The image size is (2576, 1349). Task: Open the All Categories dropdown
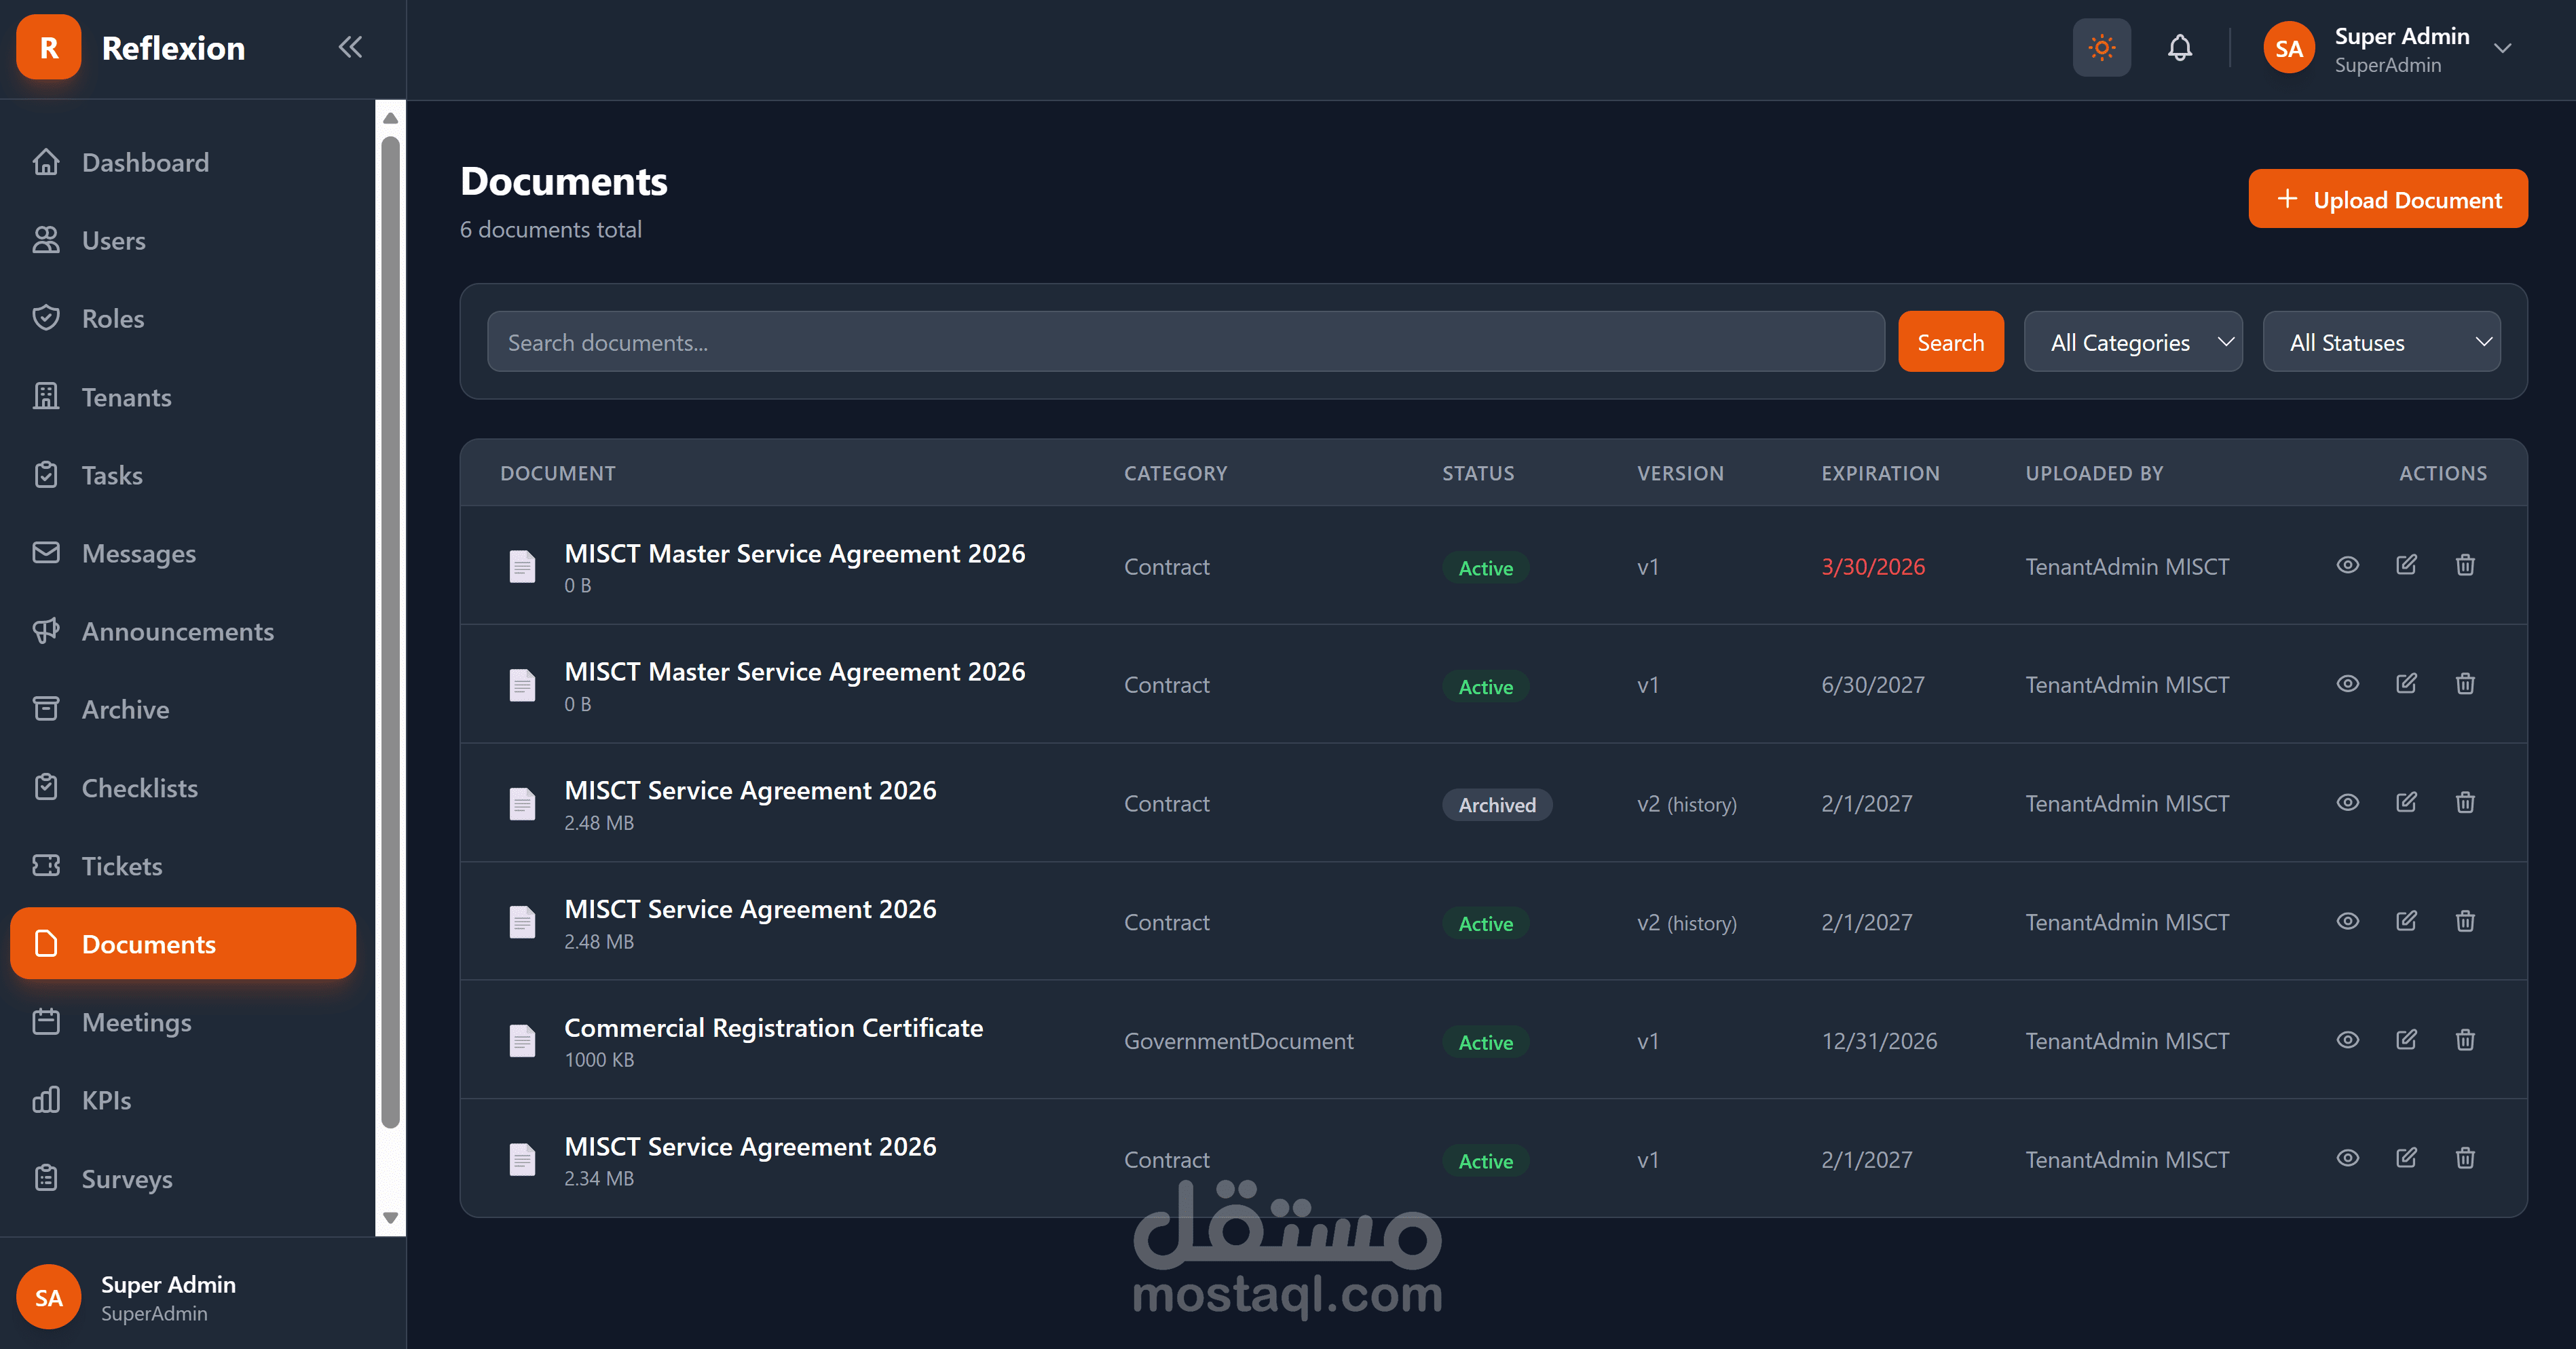tap(2132, 342)
